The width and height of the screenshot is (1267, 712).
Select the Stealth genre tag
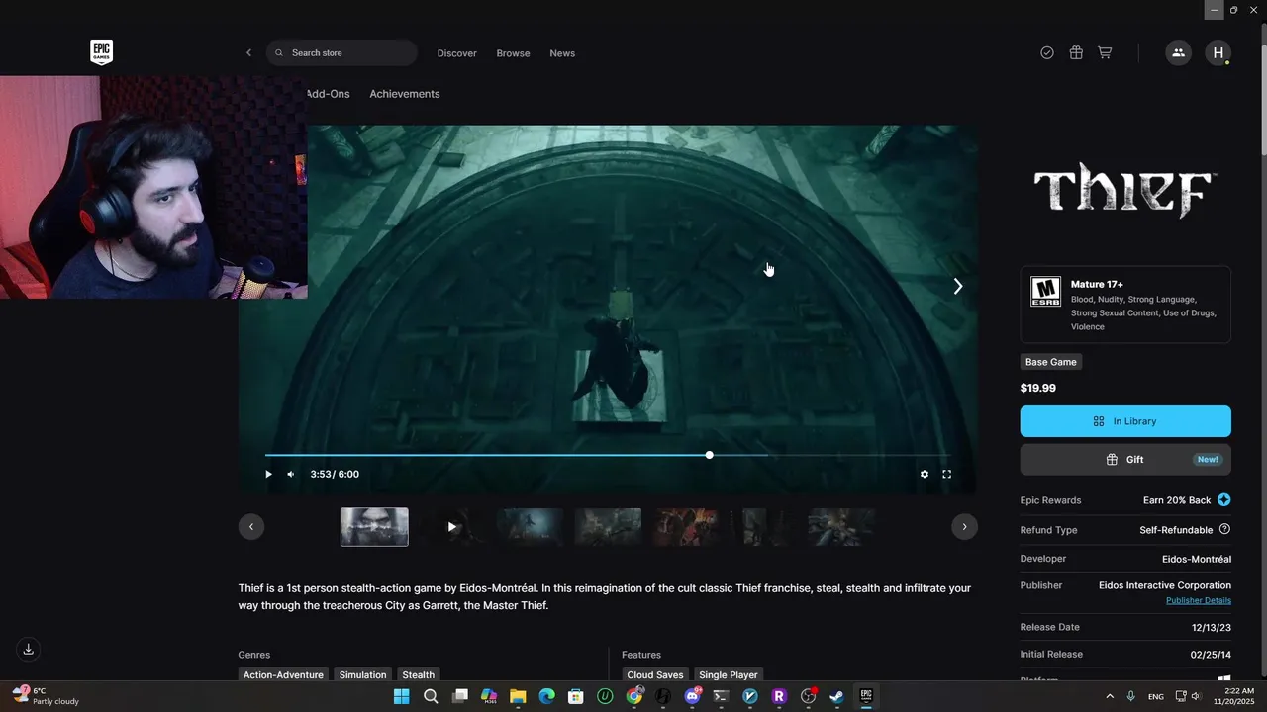pyautogui.click(x=418, y=674)
